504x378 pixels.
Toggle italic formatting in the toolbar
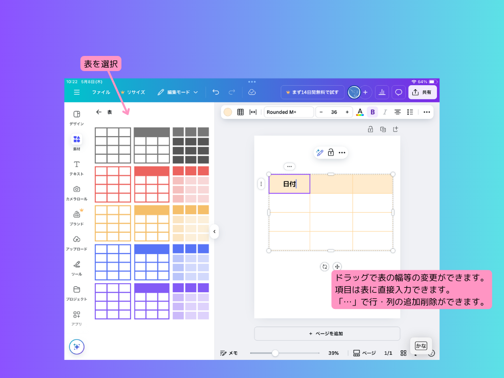click(386, 112)
